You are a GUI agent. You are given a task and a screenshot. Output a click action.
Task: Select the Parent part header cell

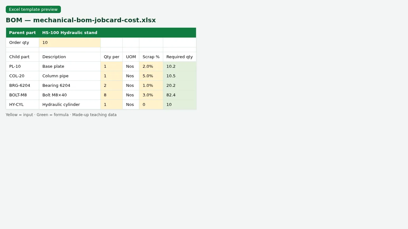click(23, 33)
